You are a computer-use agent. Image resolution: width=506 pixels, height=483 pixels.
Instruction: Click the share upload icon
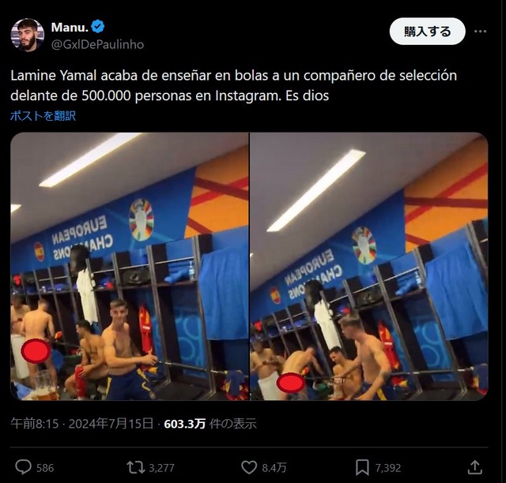474,467
